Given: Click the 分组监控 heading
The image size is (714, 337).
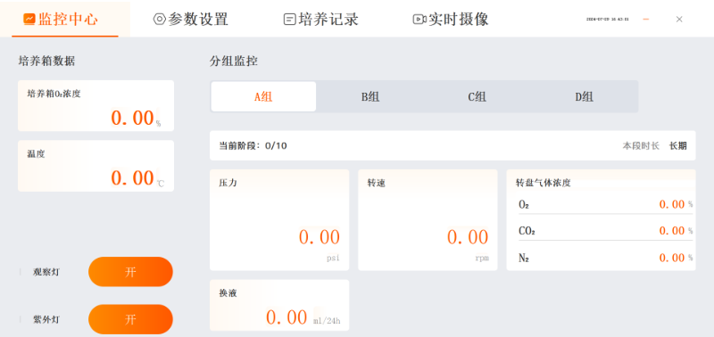Looking at the screenshot, I should coord(234,62).
